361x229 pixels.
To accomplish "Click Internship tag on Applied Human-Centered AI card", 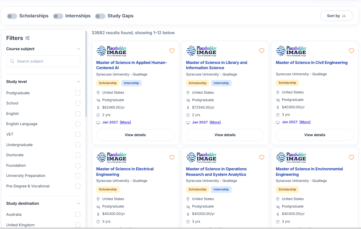I will [x=131, y=83].
